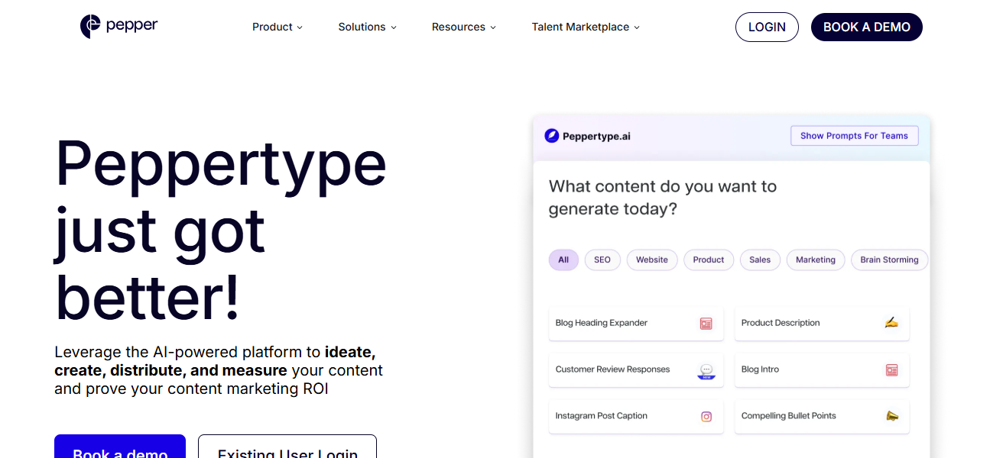This screenshot has width=1003, height=458.
Task: Open the Customer Review Responses card
Action: pos(636,370)
